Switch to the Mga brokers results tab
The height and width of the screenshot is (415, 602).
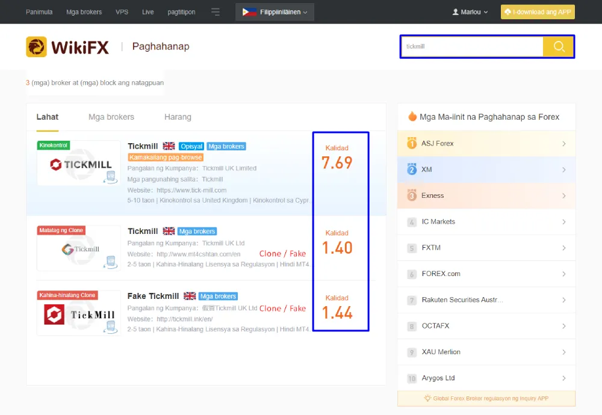pos(111,117)
